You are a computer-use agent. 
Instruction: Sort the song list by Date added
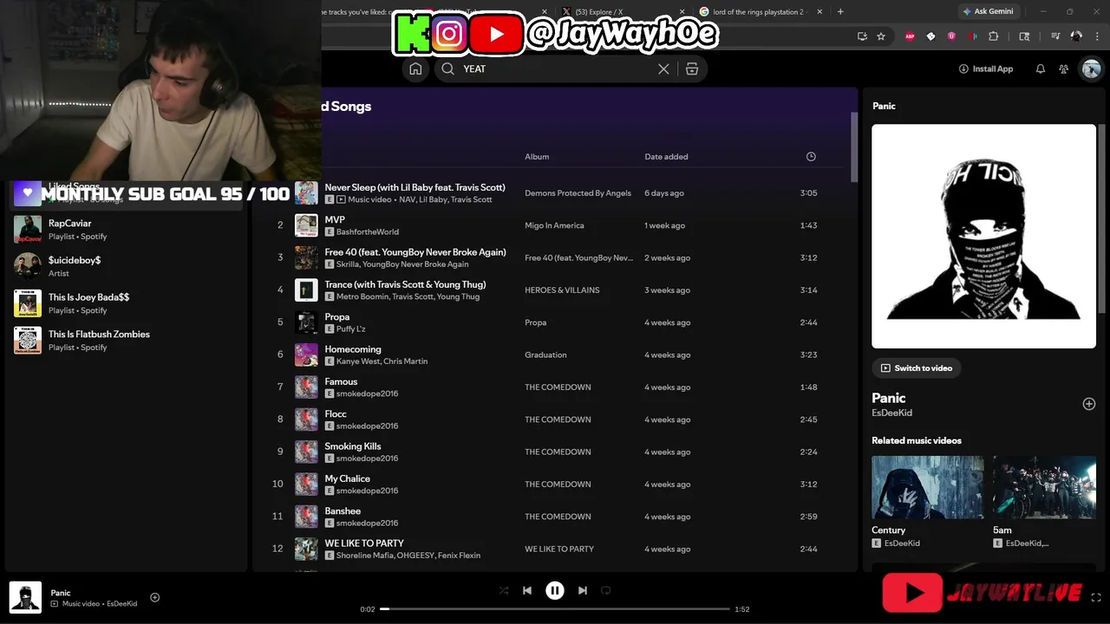click(666, 157)
